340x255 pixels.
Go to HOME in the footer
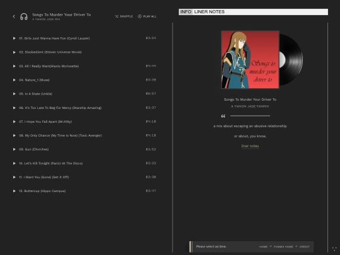[263, 247]
